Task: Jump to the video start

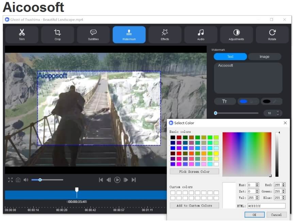Action: click(101, 180)
